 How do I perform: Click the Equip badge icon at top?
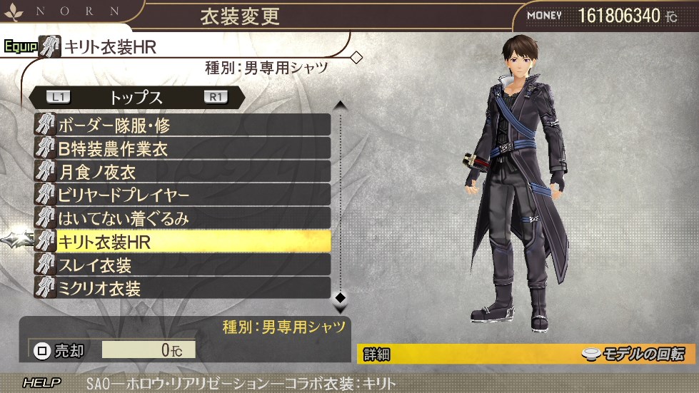point(21,46)
